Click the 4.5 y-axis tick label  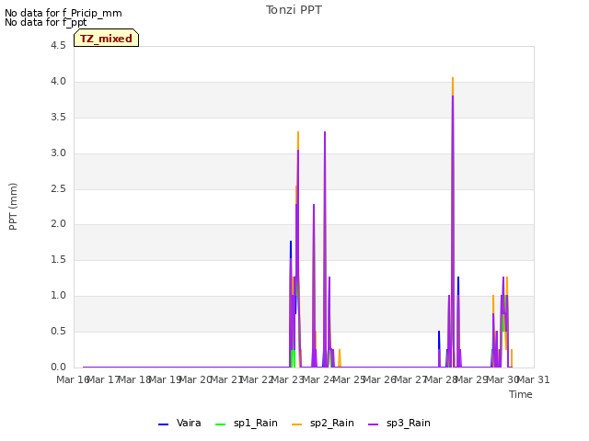click(58, 45)
